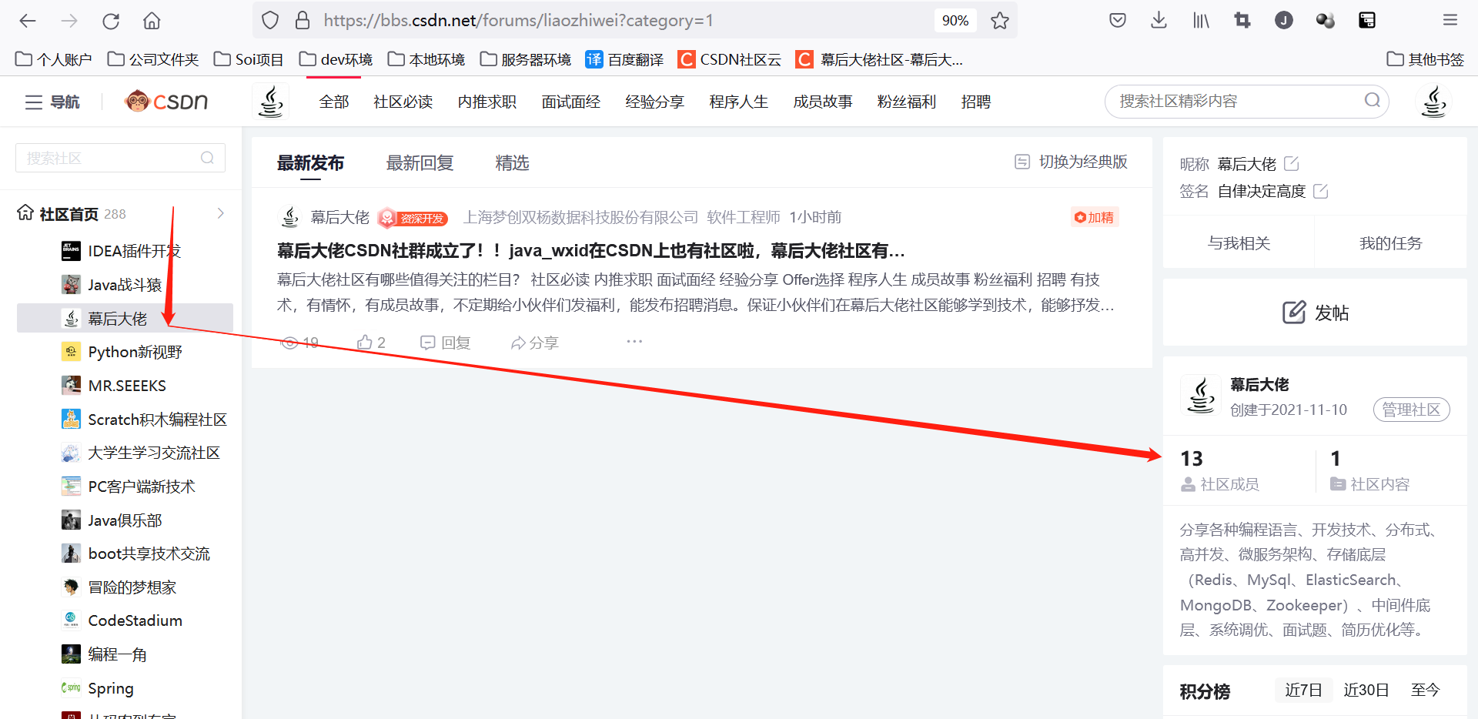Viewport: 1478px width, 719px height.
Task: Click the user avatar at top right
Action: coord(1433,101)
